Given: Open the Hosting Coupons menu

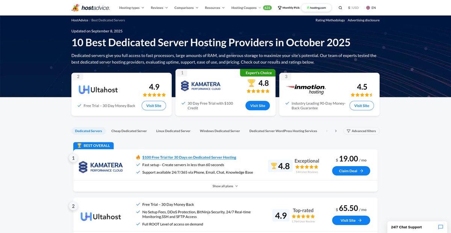Looking at the screenshot, I should 247,8.
